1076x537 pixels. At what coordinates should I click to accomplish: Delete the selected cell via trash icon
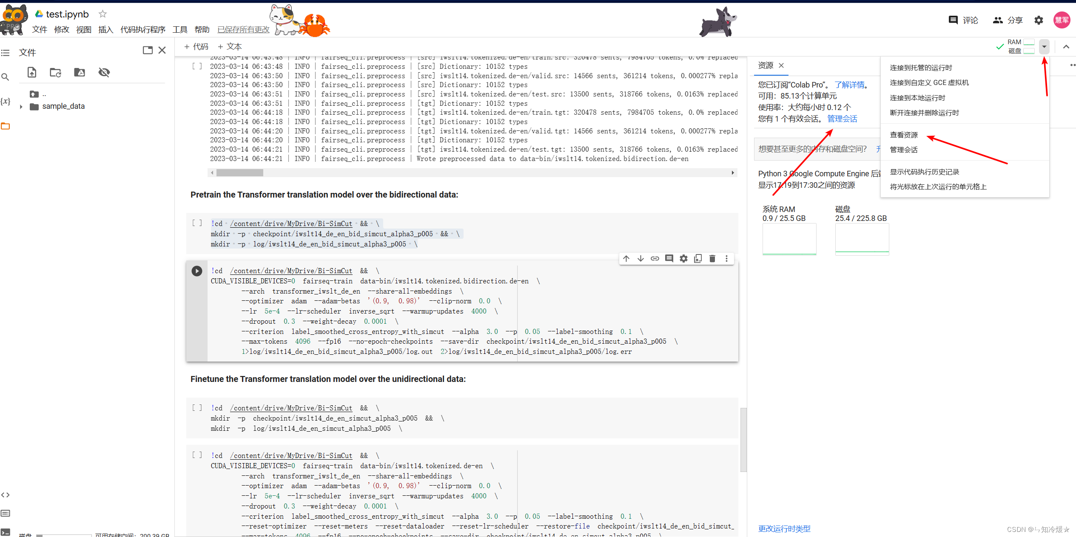point(712,259)
